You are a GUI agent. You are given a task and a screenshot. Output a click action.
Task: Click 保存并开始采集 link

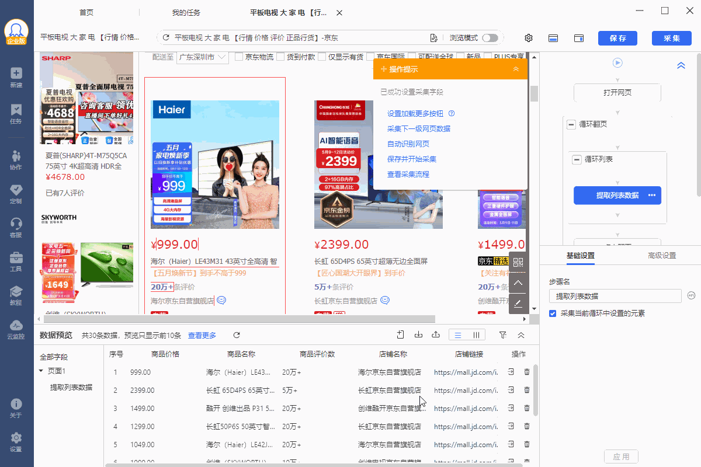pos(412,159)
